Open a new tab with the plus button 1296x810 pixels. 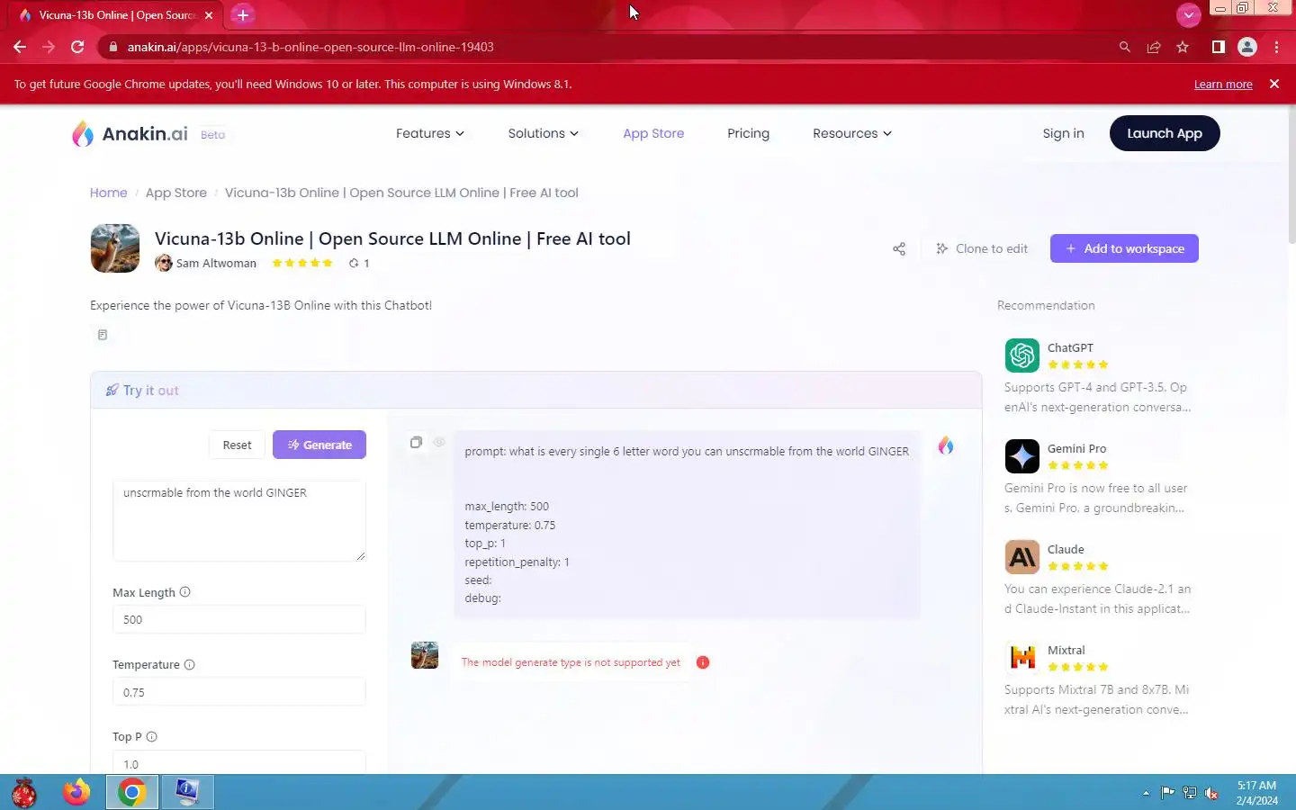(x=242, y=14)
